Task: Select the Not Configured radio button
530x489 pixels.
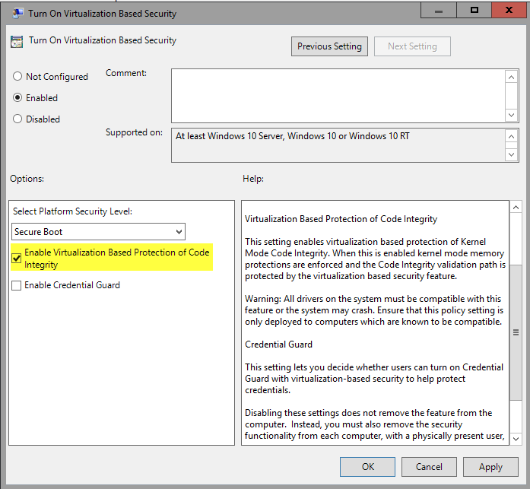Action: [x=18, y=77]
